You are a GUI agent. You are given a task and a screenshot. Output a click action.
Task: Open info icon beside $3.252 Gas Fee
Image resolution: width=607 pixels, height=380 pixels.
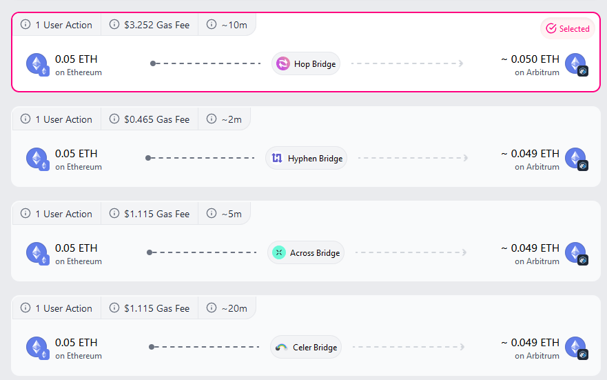(114, 24)
